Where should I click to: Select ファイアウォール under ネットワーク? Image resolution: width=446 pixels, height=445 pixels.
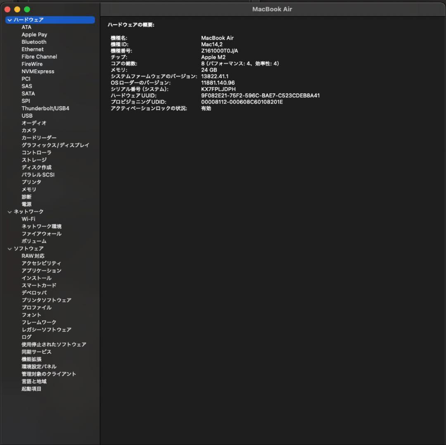pos(41,233)
